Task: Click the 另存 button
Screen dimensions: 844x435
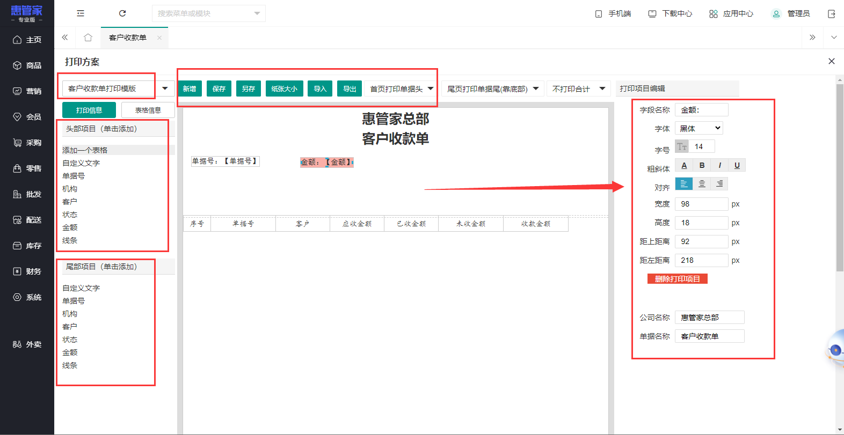Action: [x=249, y=89]
